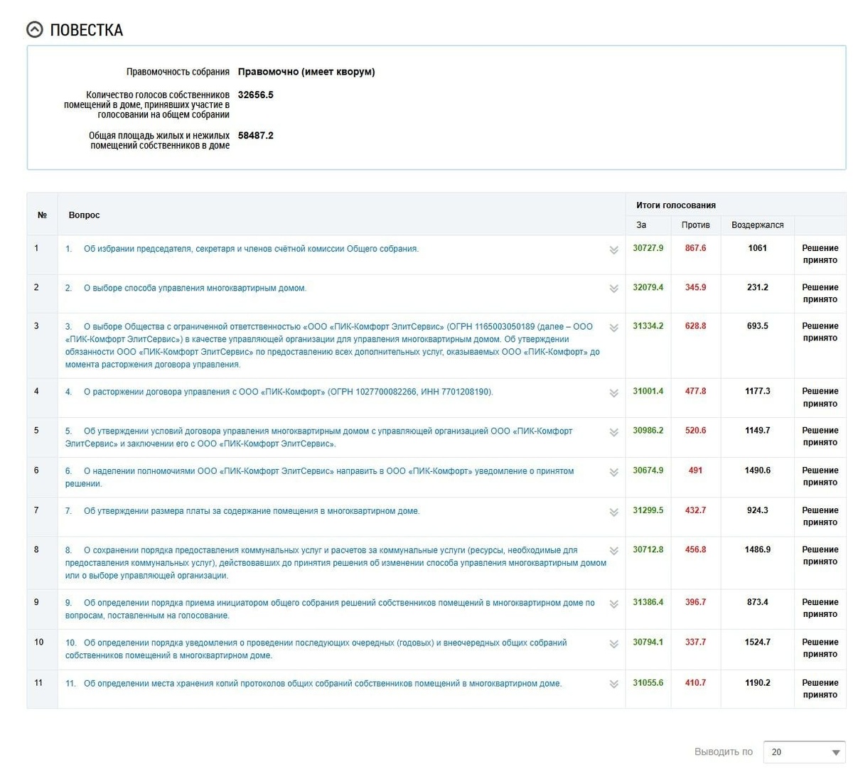This screenshot has width=853, height=774.
Task: Click double-chevron icon on question 5 row
Action: [613, 433]
